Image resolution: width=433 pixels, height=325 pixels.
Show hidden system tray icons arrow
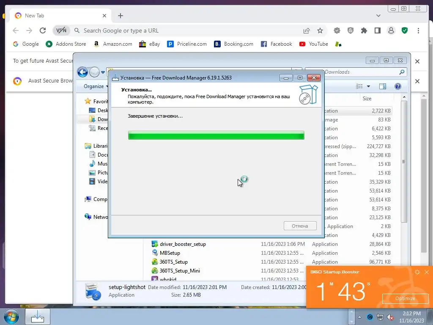coord(359,317)
